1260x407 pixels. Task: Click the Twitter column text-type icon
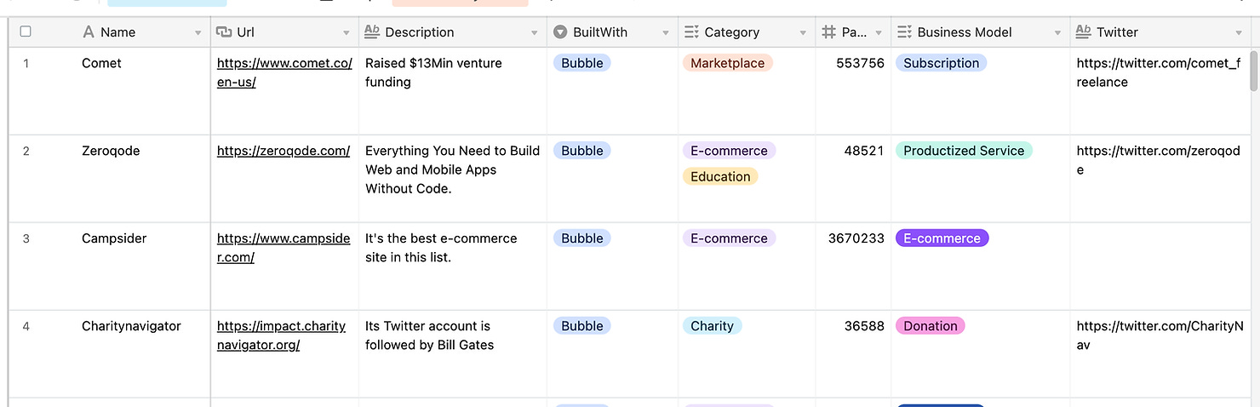pyautogui.click(x=1084, y=32)
